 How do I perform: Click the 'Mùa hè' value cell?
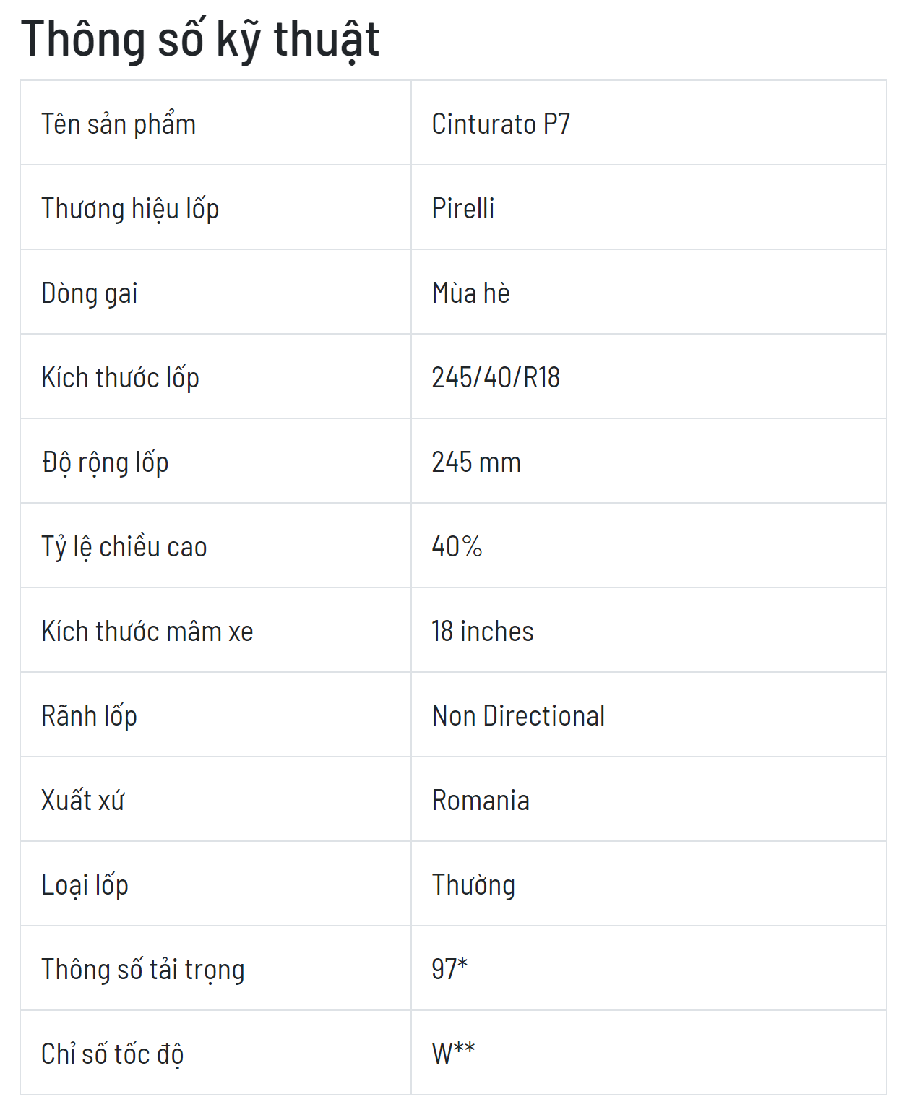(x=648, y=292)
